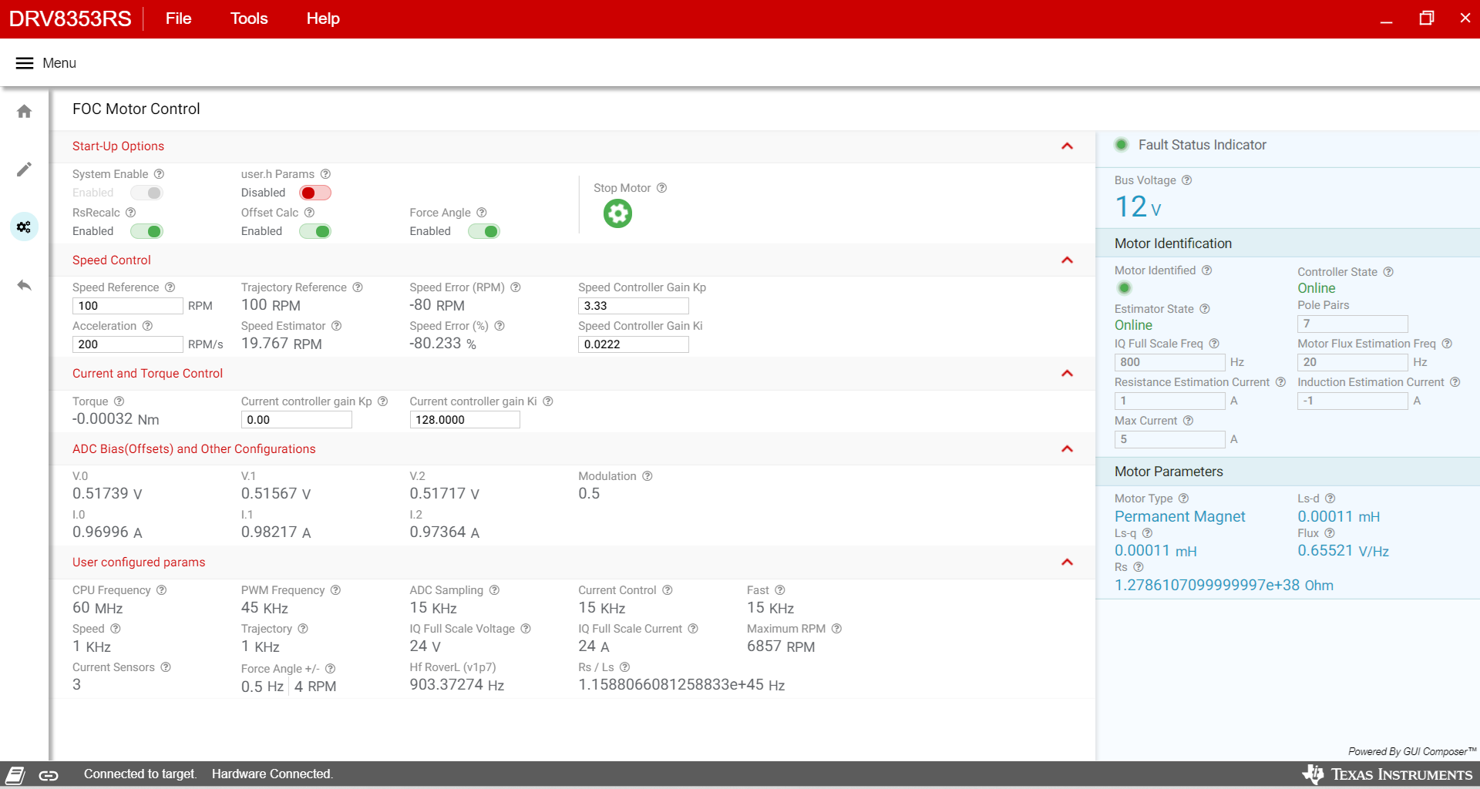This screenshot has height=789, width=1480.
Task: Collapse the Speed Control section
Action: point(1067,260)
